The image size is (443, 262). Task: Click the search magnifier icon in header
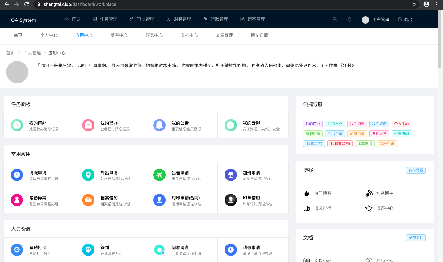(335, 19)
